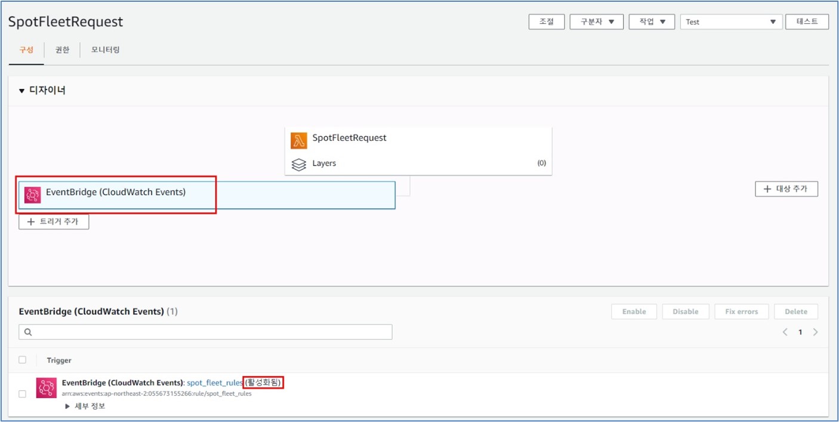839x422 pixels.
Task: Click the (활성화됨) status text
Action: pos(263,383)
